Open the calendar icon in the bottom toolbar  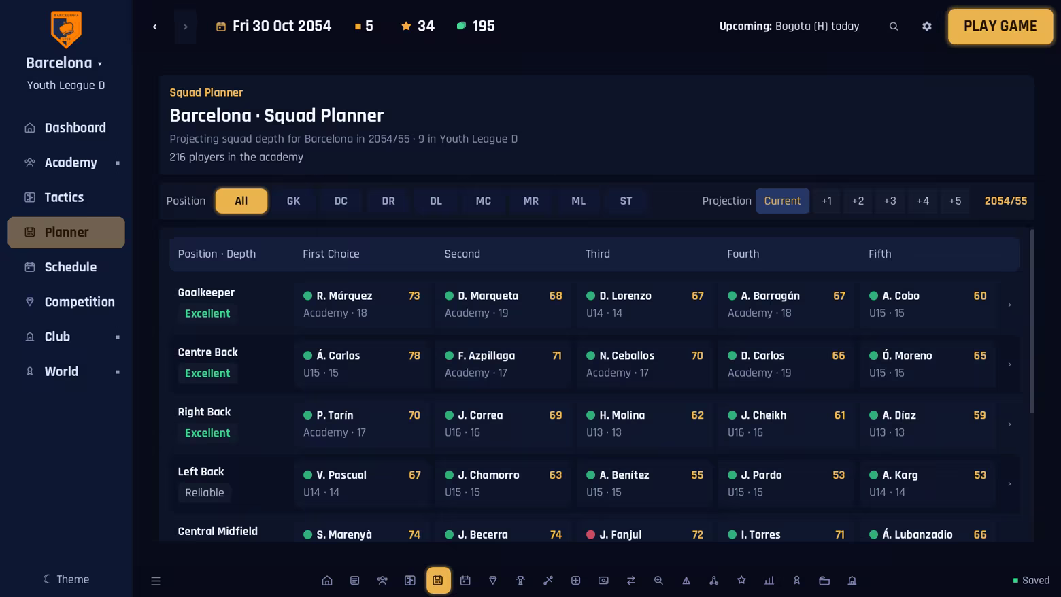[465, 581]
